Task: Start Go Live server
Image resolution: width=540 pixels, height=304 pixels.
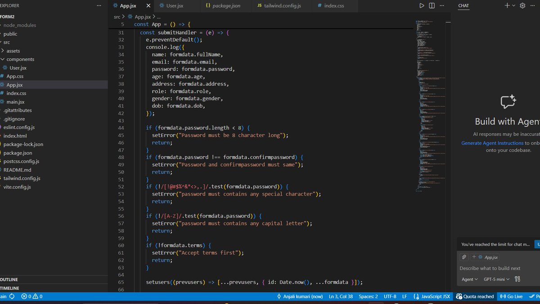Action: pyautogui.click(x=511, y=296)
